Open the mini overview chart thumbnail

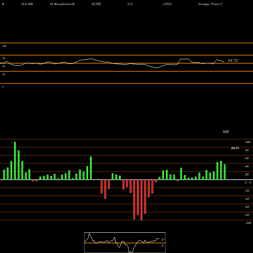125,242
